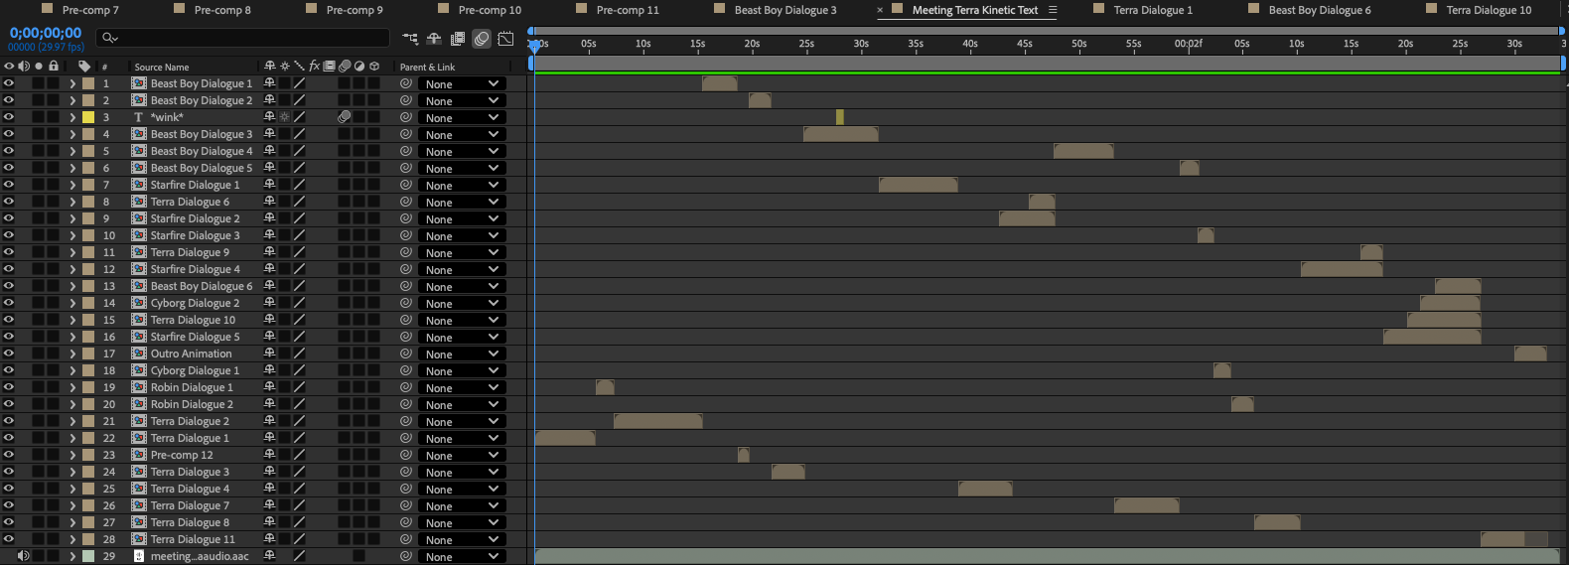
Task: Click the search magnifier icon in layer search
Action: pos(109,38)
